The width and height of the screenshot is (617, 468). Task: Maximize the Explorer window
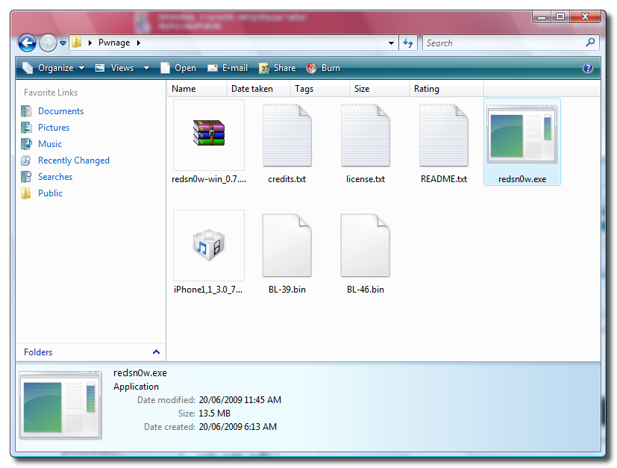[x=560, y=17]
